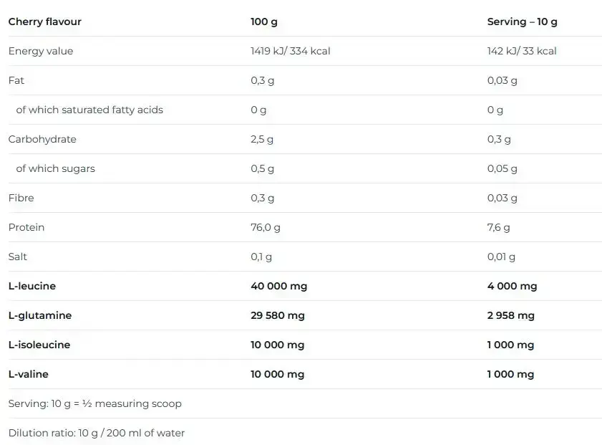Viewport: 602px width, 445px height.
Task: Click the 4 000 mg serving value
Action: click(x=512, y=287)
